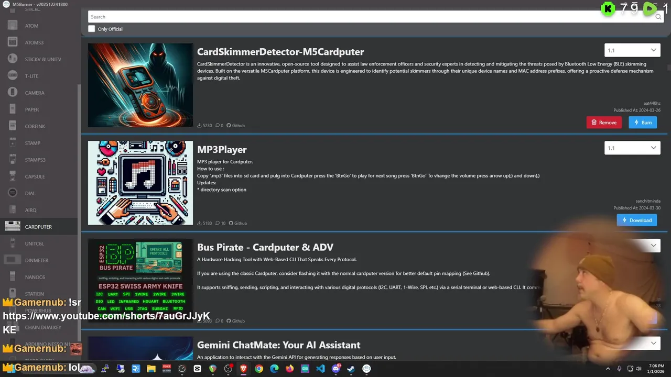Open CardSkimmerDetector comments showing 0
The height and width of the screenshot is (377, 671).
(219, 126)
